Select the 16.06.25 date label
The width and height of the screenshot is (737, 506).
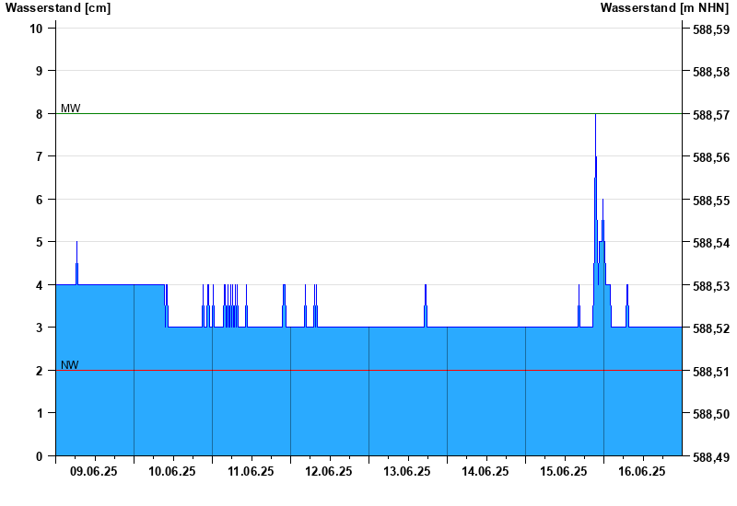[641, 471]
